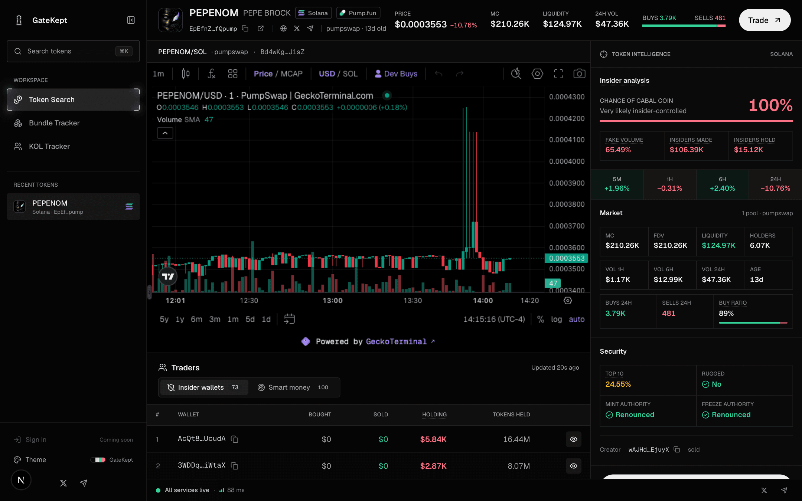Screen dimensions: 802x501
Task: Open X link in bottom status bar
Action: 764,490
